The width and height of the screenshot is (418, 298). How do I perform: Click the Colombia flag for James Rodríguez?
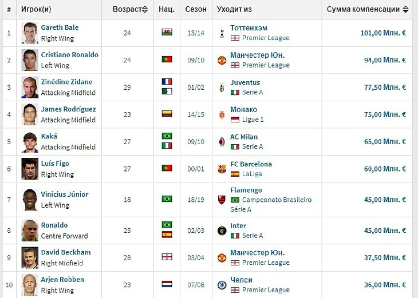(167, 114)
